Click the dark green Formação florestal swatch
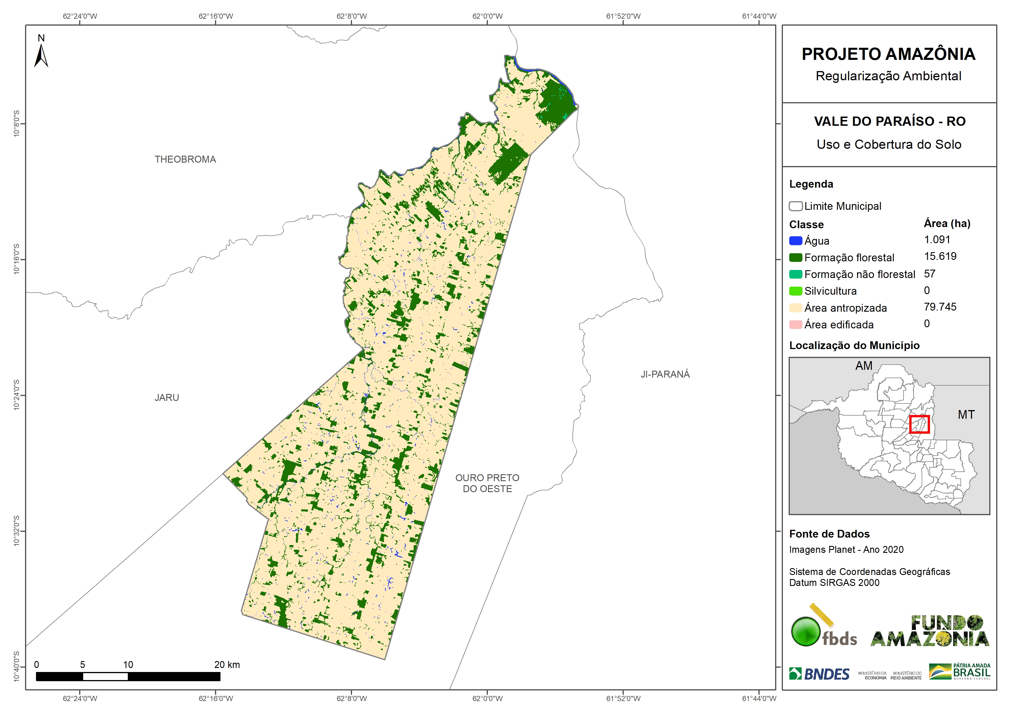 coord(795,258)
